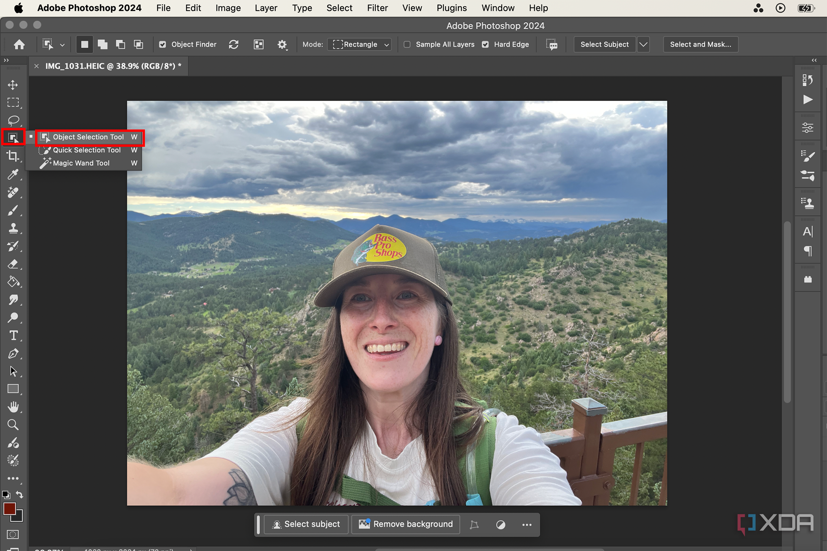Open the Filter menu
Screen dimensions: 827x551
point(377,8)
